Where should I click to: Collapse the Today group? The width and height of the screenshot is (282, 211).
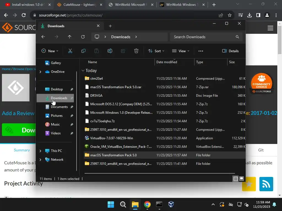pyautogui.click(x=83, y=71)
